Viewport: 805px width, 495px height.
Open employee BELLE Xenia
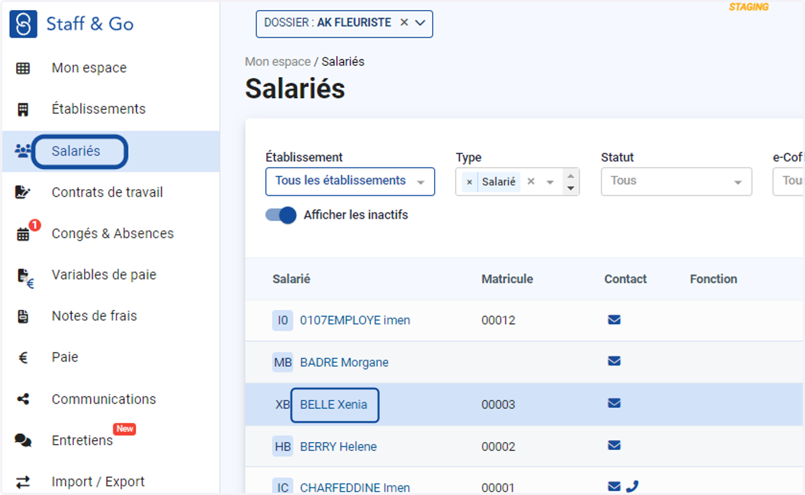click(333, 404)
